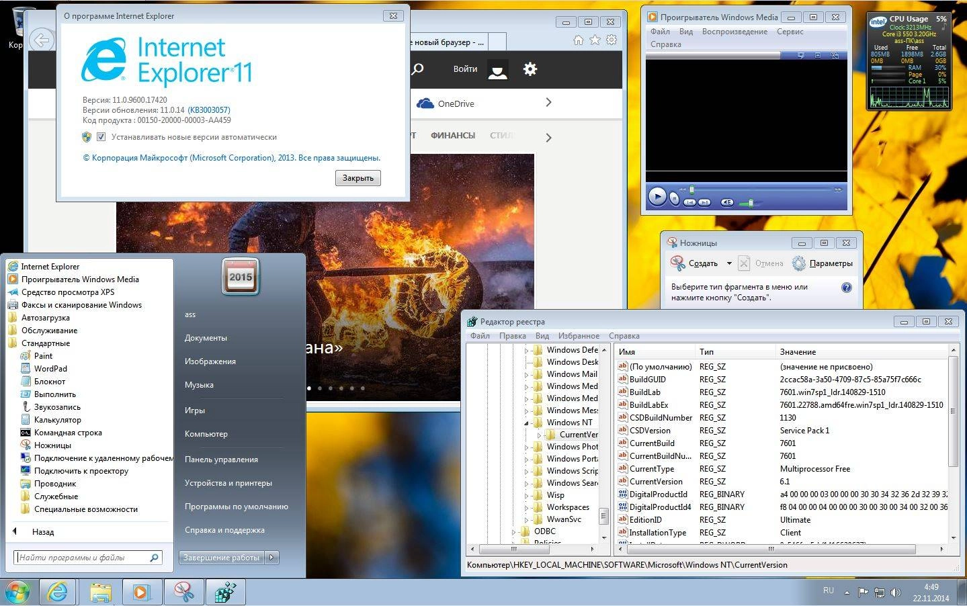Start playback in Windows Media Player
This screenshot has height=606, width=967.
pyautogui.click(x=657, y=196)
